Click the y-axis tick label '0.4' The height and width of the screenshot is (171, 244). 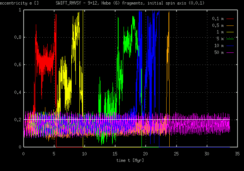coord(18,92)
